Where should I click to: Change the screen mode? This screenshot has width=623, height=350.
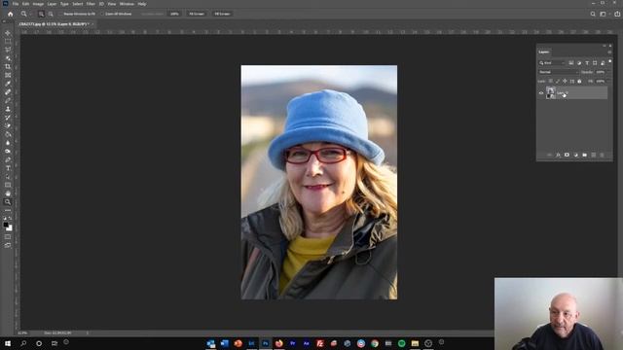(x=8, y=245)
